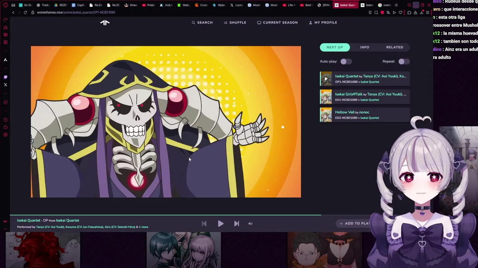Switch to the Crunchyroll browser tab
This screenshot has width=478, height=268.
(202, 5)
